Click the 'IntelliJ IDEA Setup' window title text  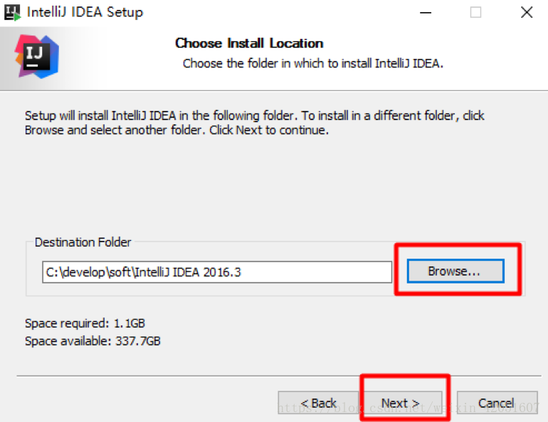(85, 12)
